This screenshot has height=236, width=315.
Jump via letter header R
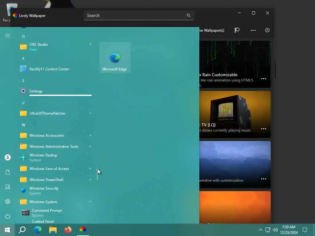23,59
